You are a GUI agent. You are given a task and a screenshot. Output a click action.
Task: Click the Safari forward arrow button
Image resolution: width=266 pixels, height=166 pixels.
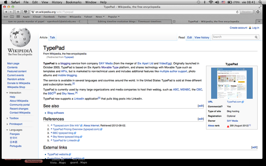point(11,12)
